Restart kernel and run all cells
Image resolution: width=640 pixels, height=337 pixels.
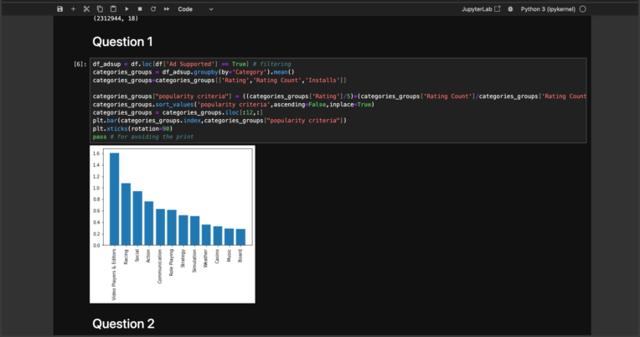click(166, 8)
